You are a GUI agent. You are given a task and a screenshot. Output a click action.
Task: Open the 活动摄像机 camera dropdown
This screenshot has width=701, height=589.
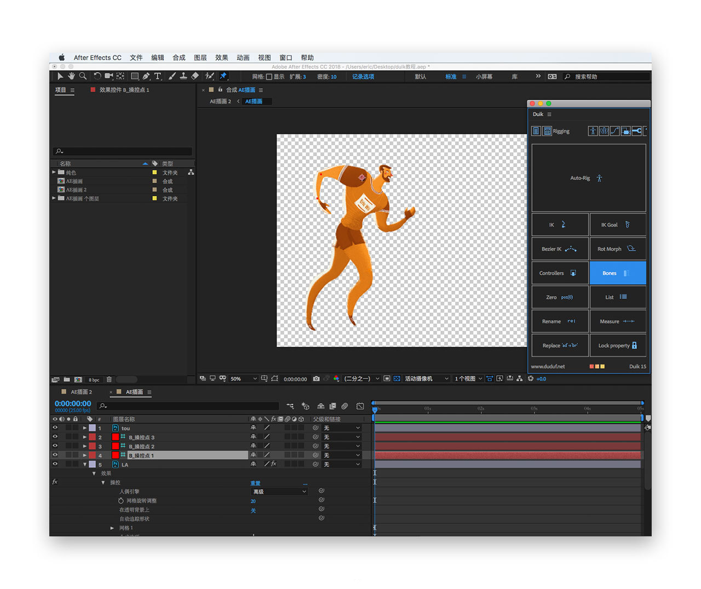pyautogui.click(x=427, y=378)
